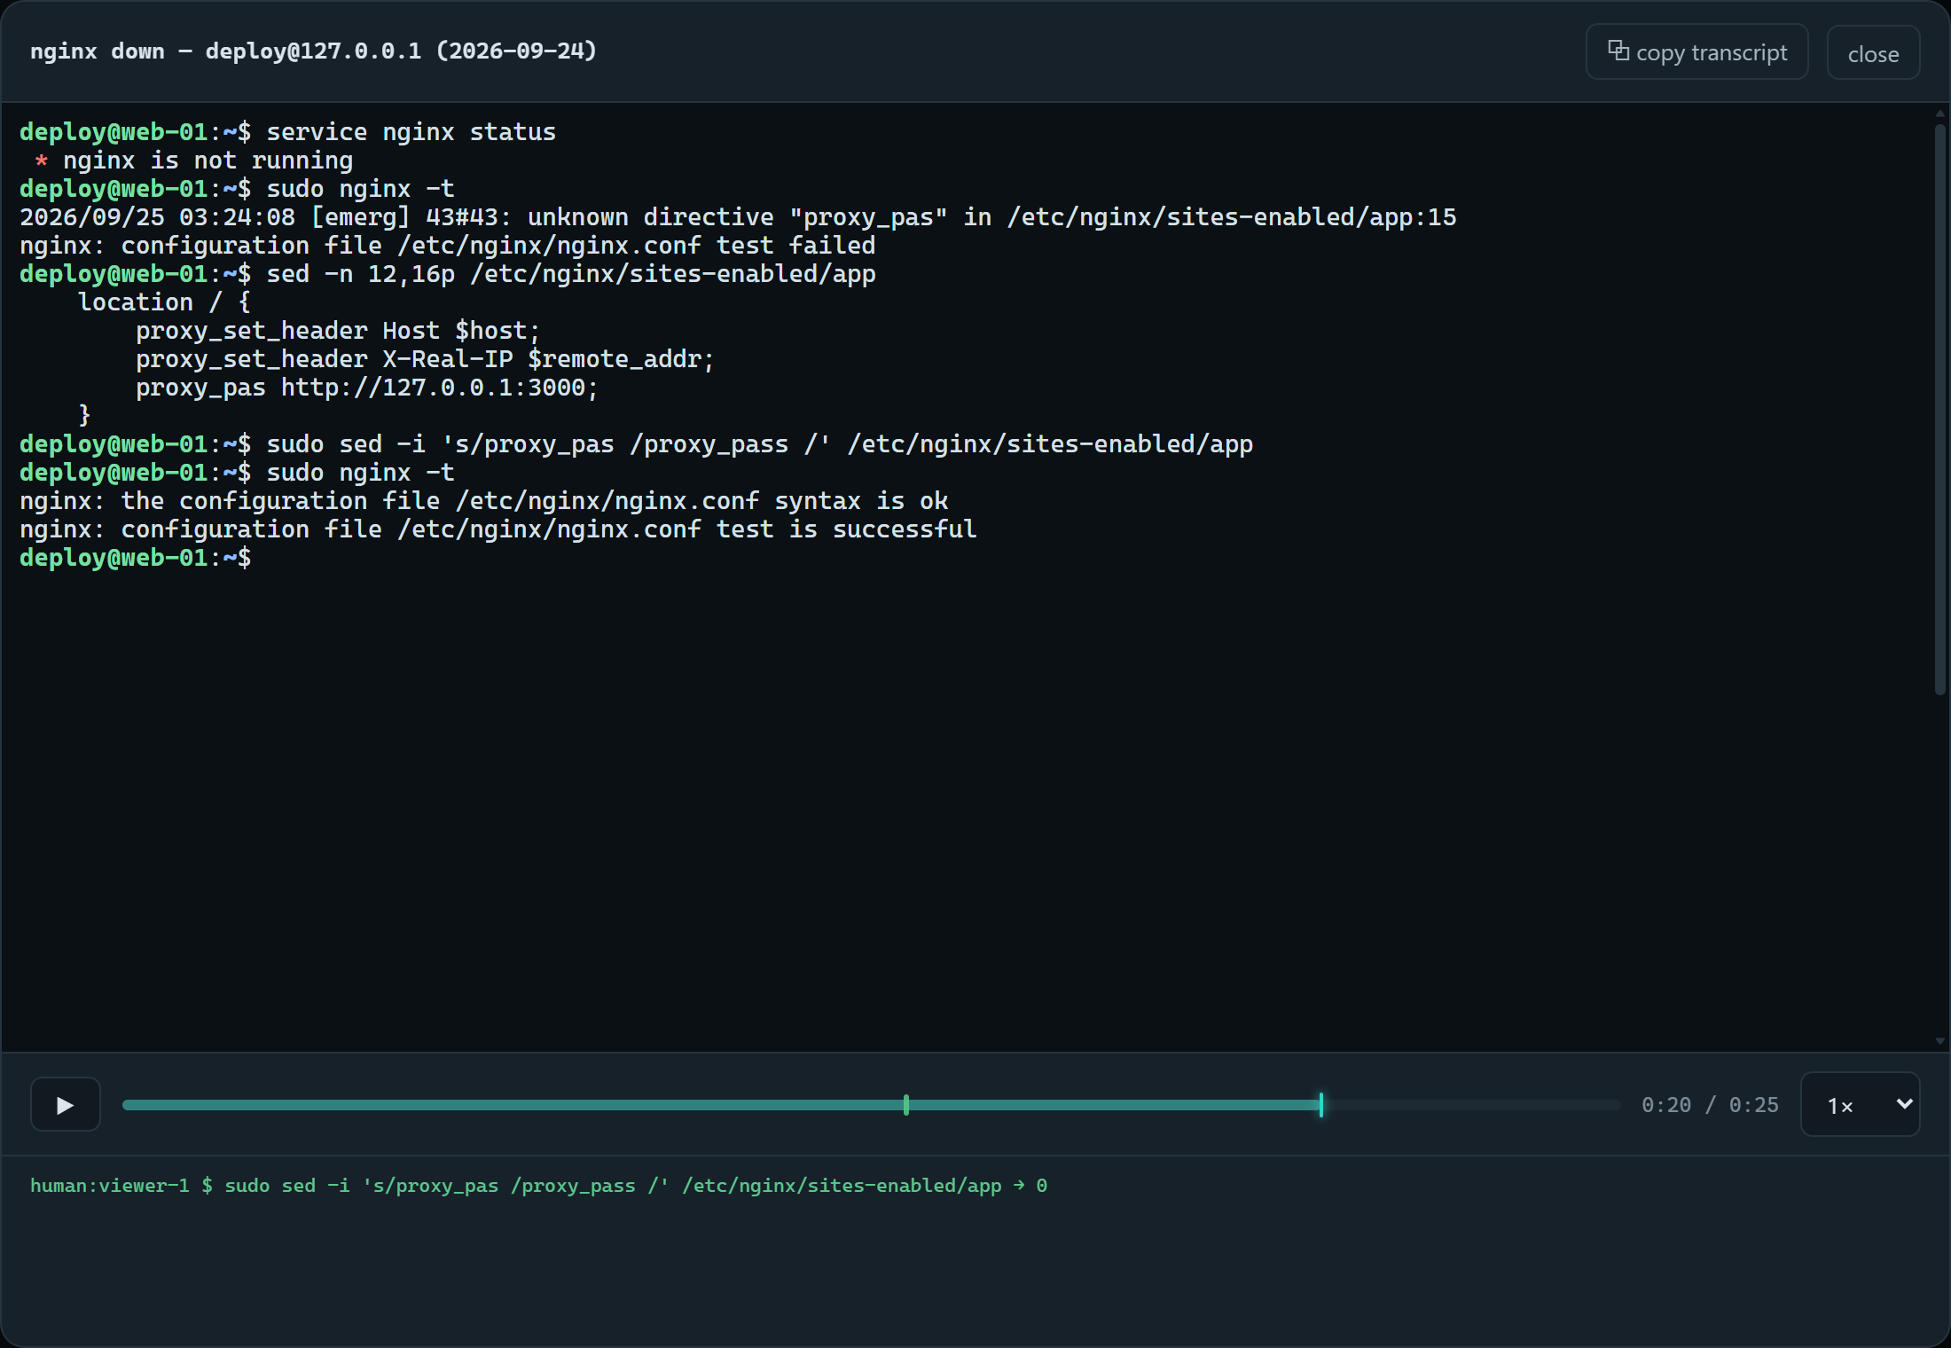
Task: Click the copy transcript button
Action: (x=1696, y=52)
